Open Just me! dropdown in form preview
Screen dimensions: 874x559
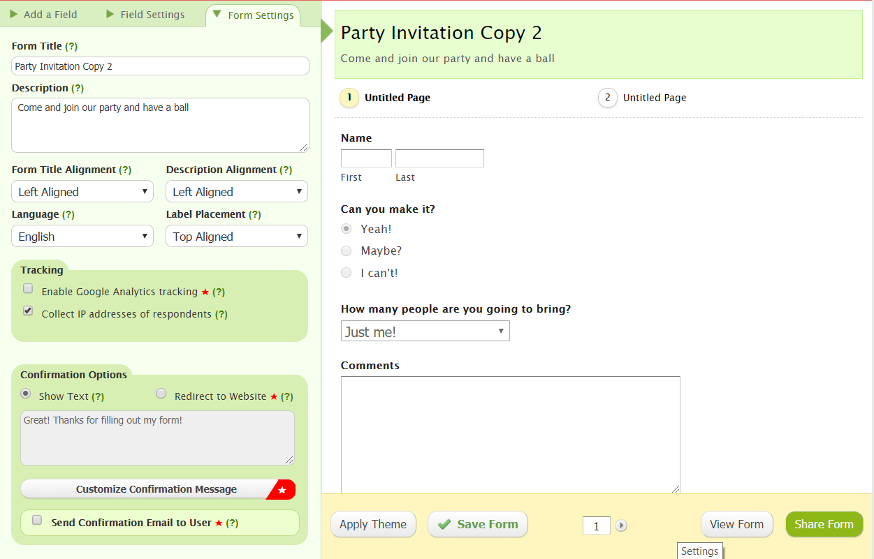[x=425, y=331]
